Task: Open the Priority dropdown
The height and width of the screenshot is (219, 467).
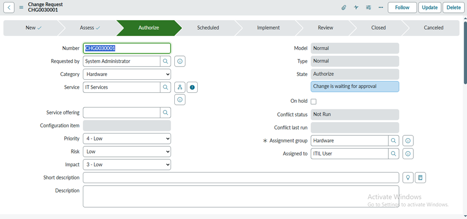Action: coord(127,139)
